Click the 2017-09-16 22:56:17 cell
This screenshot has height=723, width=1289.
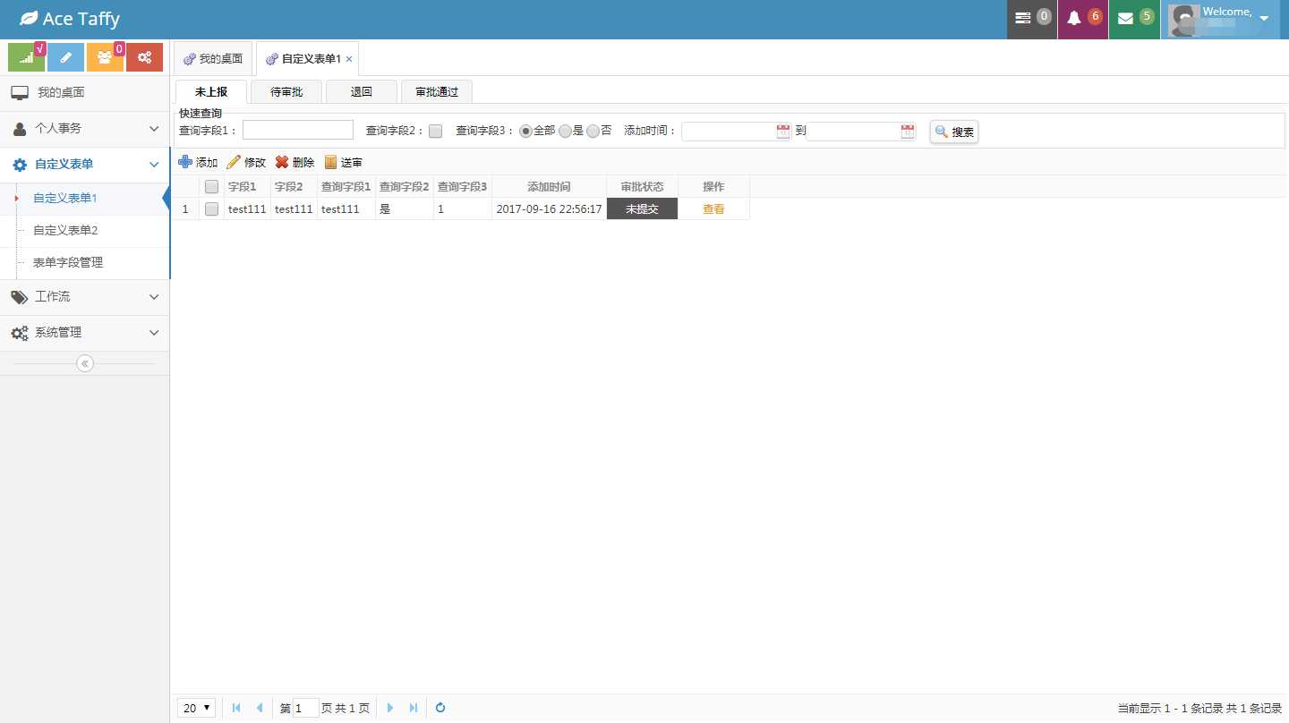pos(549,209)
